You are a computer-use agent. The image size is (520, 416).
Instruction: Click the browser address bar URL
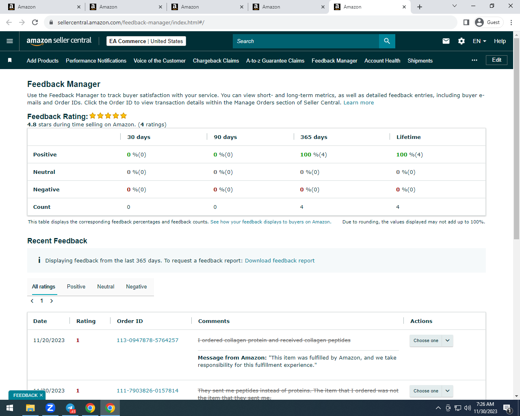click(x=131, y=22)
